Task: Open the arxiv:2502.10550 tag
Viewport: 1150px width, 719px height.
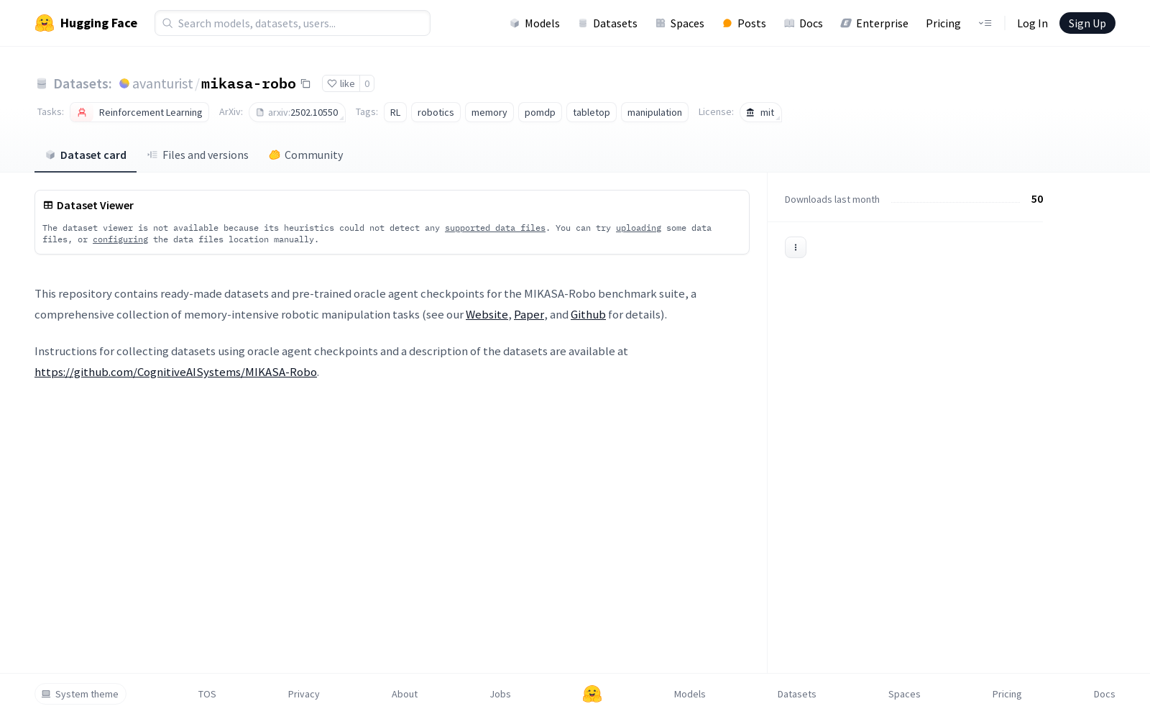Action: (x=297, y=112)
